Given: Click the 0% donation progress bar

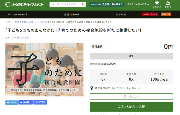Looking at the screenshot, I should point(131,56).
